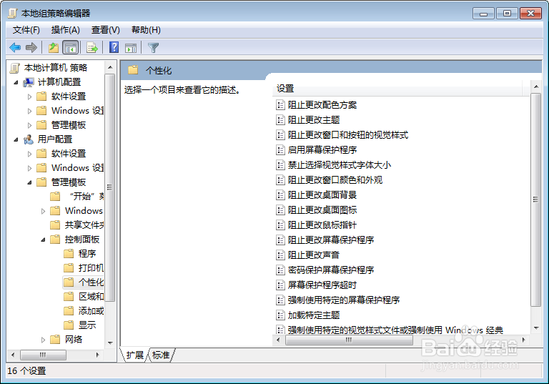
Task: Click folder icon of 个性化 in tree
Action: 69,282
